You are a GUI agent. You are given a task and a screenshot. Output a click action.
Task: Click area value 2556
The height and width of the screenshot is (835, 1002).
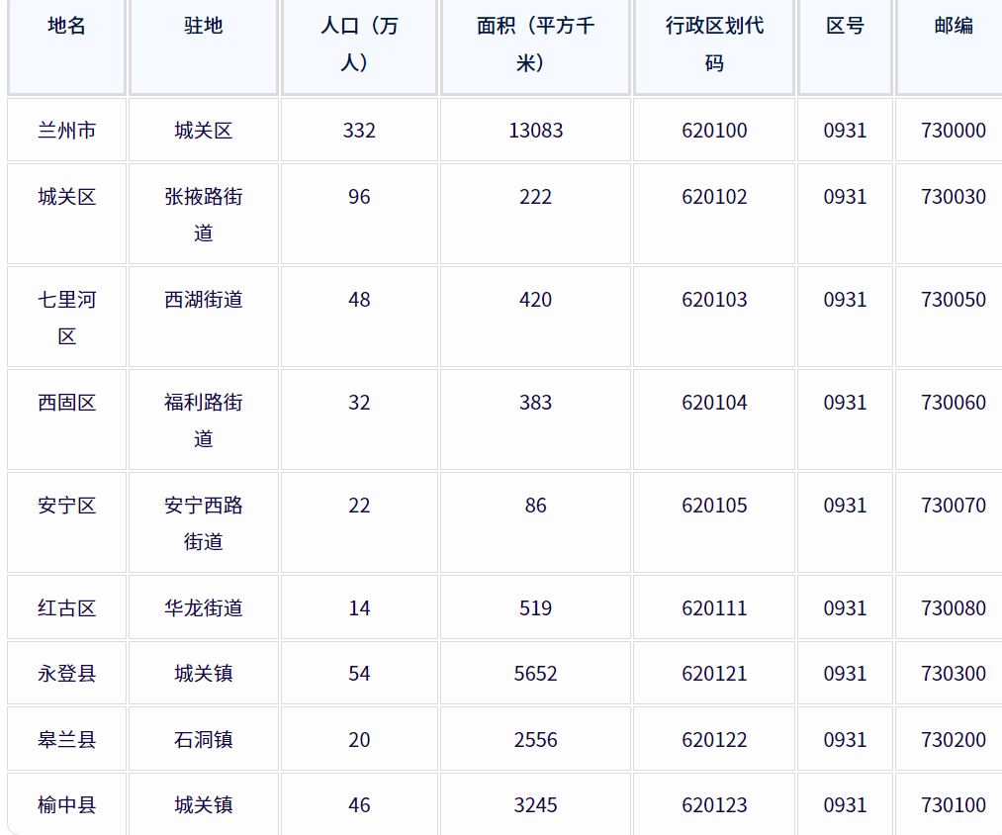tap(535, 739)
